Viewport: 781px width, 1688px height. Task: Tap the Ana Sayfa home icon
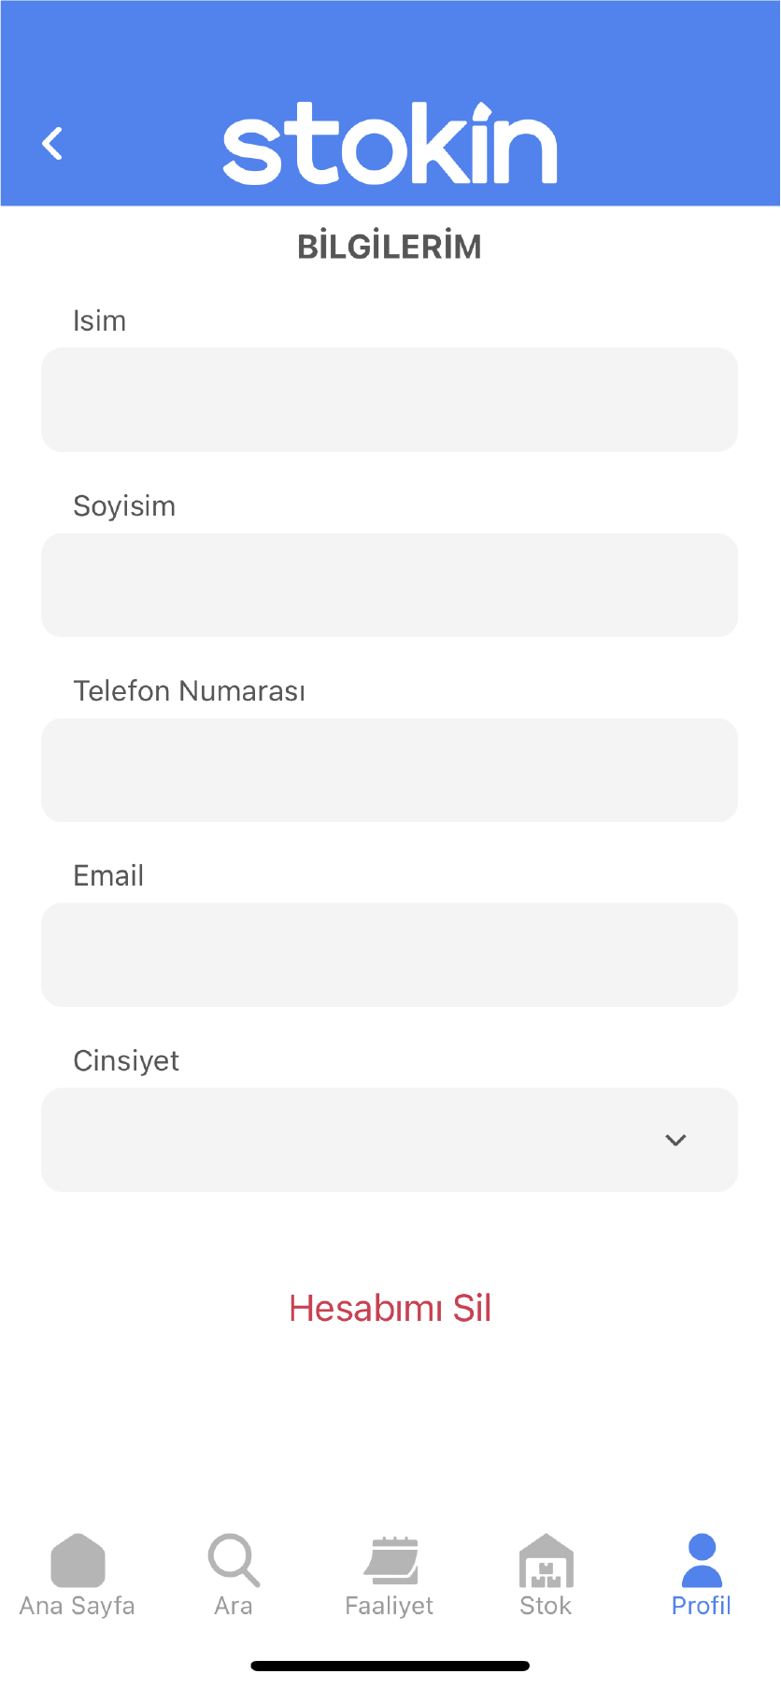coord(78,1560)
